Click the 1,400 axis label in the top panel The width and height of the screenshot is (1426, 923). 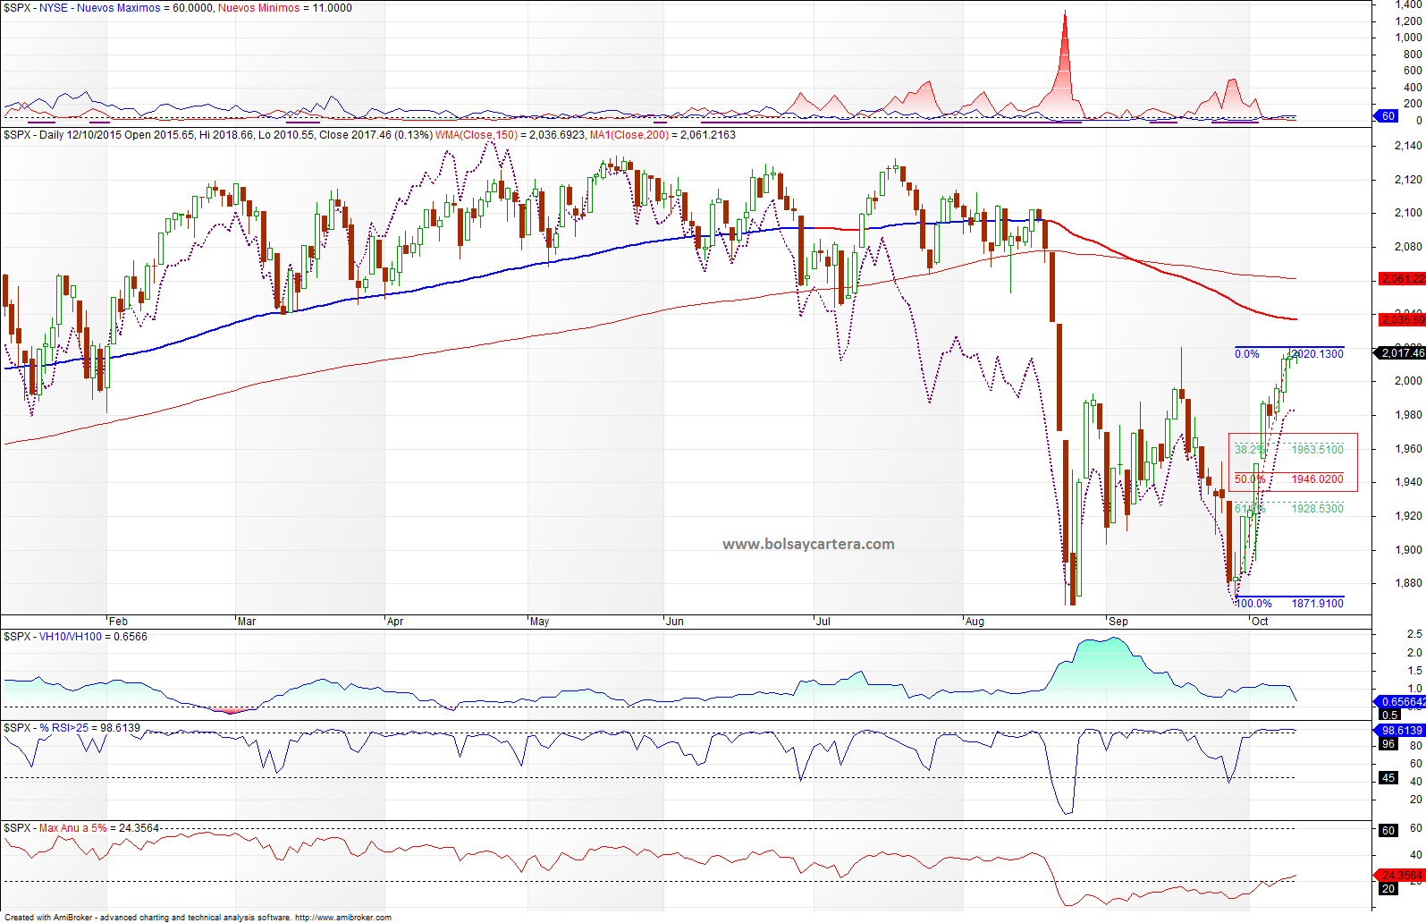pos(1408,5)
